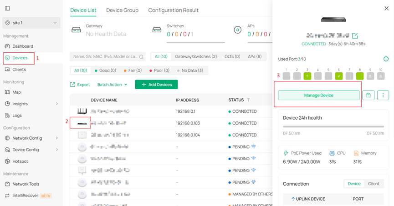Open Logs in the sidebar

(17, 116)
